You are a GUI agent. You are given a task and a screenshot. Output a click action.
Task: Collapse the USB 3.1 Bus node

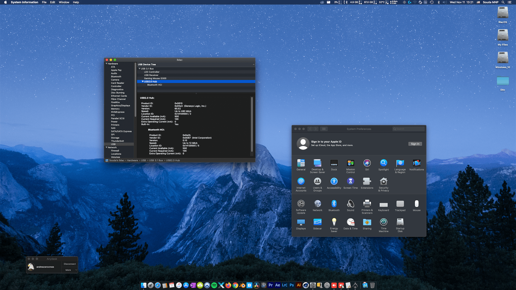pyautogui.click(x=139, y=69)
